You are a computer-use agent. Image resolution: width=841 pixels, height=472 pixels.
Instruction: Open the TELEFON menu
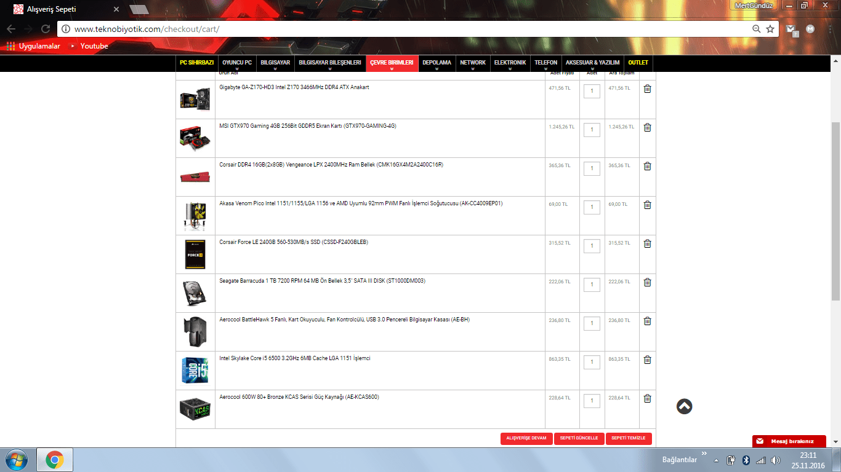pyautogui.click(x=545, y=63)
